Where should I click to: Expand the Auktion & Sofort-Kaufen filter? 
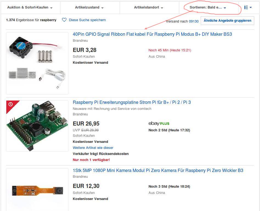(30, 7)
